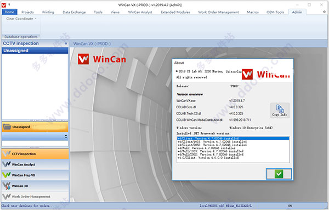Click the CDLAB.Tech.CS.dll entry
Viewport: 329px width, 210px height.
coord(189,113)
